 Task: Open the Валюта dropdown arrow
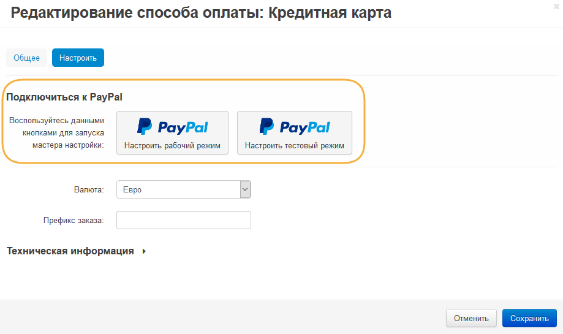point(245,190)
